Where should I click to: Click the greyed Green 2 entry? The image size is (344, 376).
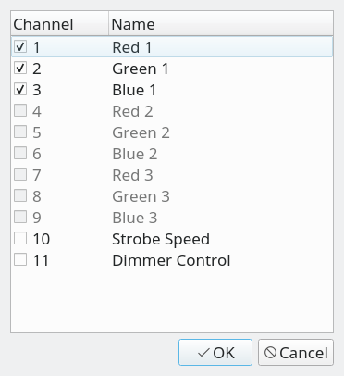click(141, 132)
